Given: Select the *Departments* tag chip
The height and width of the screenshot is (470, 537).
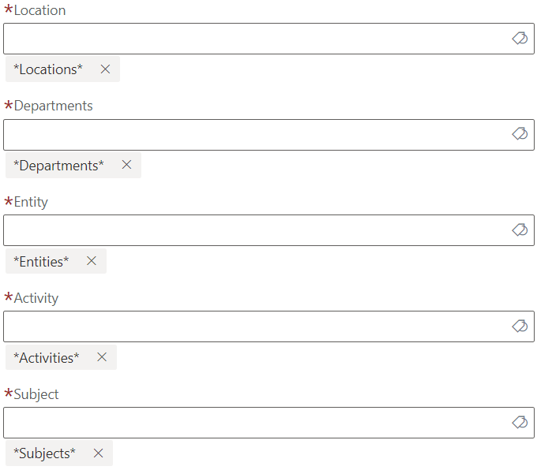Looking at the screenshot, I should [x=58, y=166].
